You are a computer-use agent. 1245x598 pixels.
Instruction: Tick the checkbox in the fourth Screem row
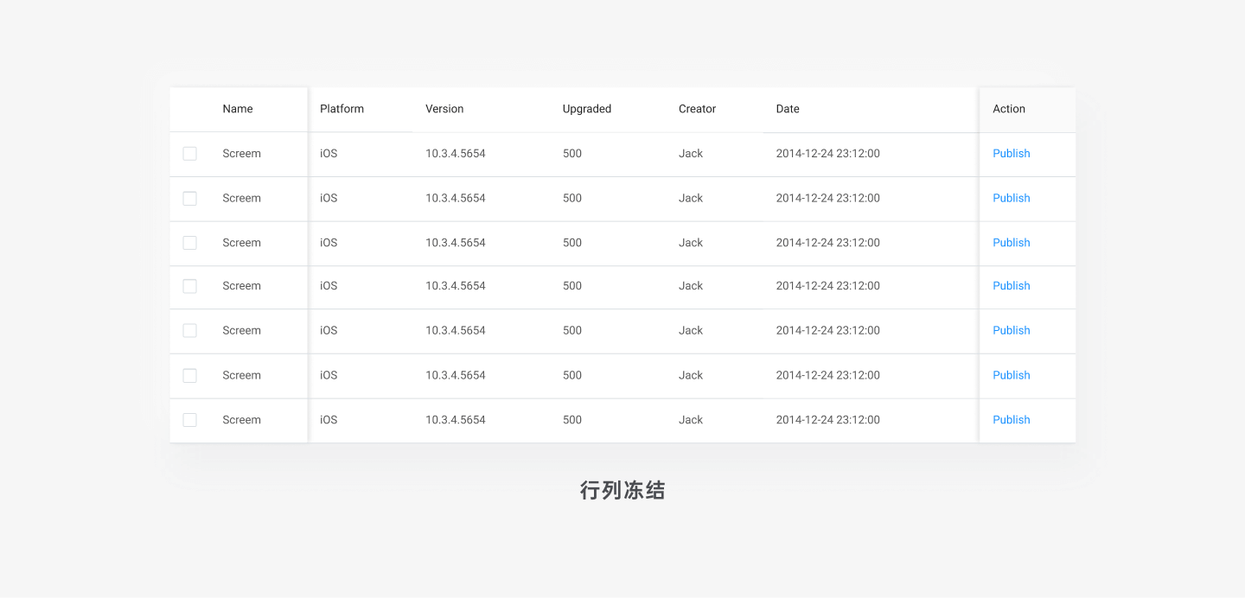190,286
